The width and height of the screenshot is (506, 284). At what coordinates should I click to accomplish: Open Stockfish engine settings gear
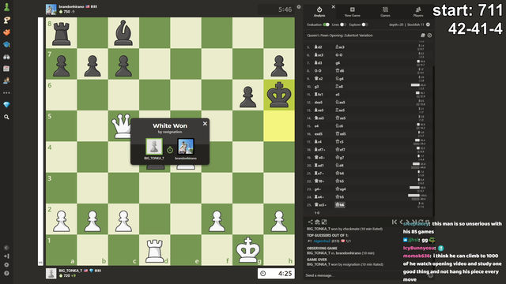[x=428, y=24]
